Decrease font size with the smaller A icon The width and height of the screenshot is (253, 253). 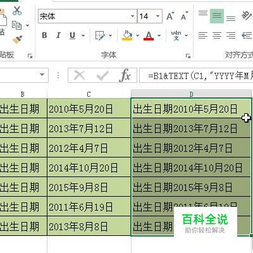185,16
